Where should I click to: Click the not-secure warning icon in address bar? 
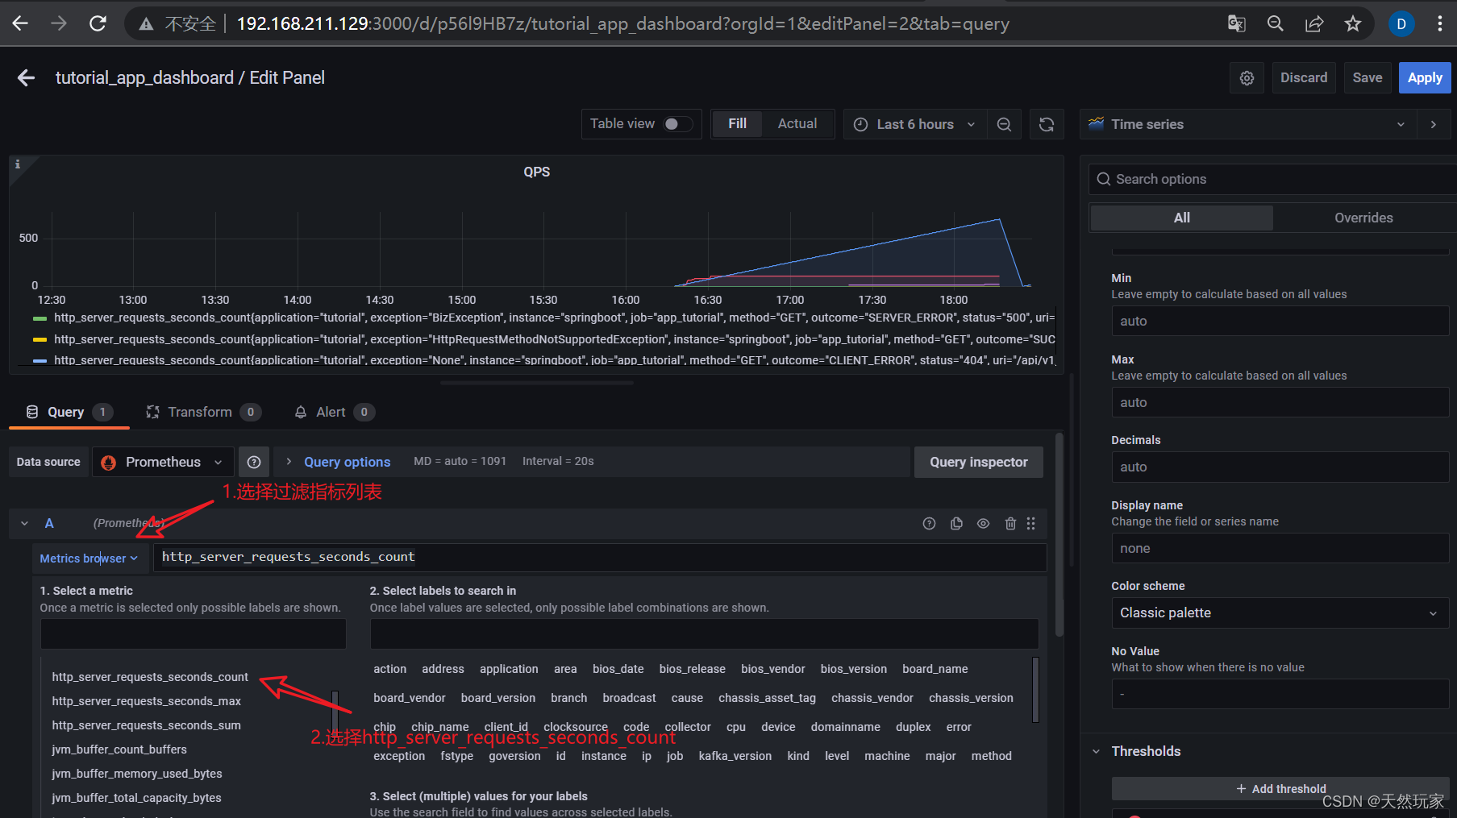(x=146, y=24)
